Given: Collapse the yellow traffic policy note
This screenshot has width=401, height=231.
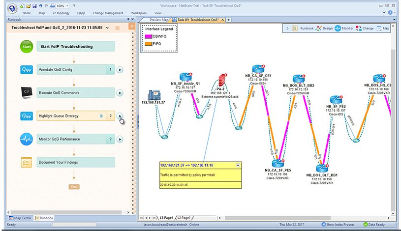Looking at the screenshot, I should (238, 165).
